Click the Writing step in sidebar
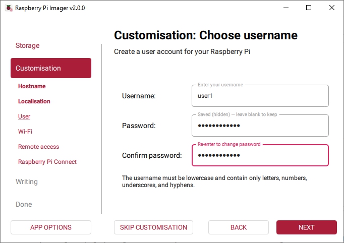The width and height of the screenshot is (344, 243). 27,181
